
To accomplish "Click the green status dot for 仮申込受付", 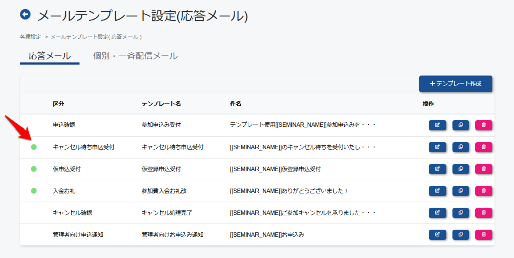I will (34, 169).
